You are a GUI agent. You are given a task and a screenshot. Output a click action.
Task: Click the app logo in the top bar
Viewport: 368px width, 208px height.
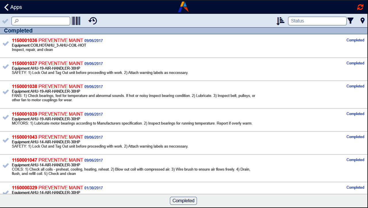pyautogui.click(x=183, y=7)
